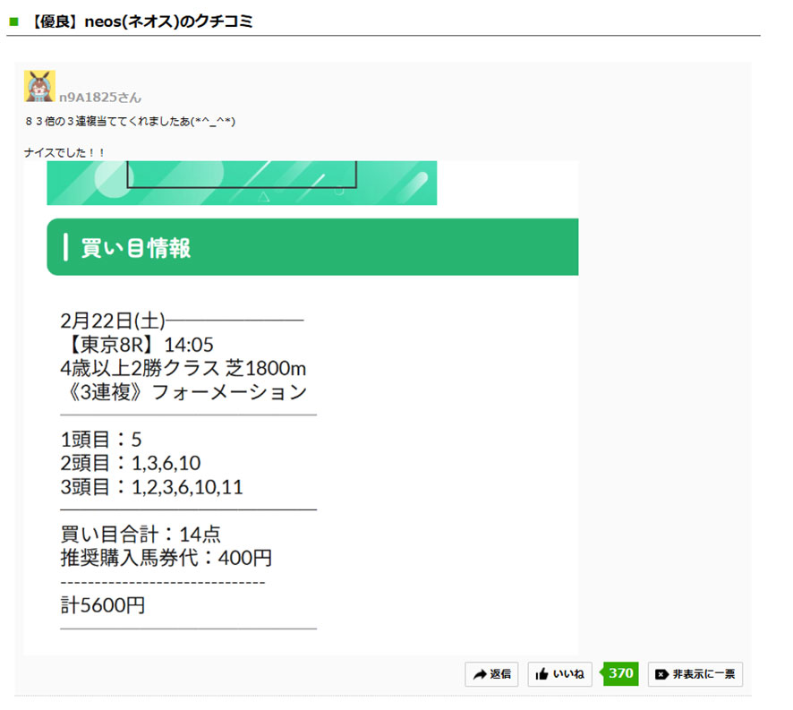The image size is (793, 710).
Task: Click the reply arrow icon
Action: point(479,674)
